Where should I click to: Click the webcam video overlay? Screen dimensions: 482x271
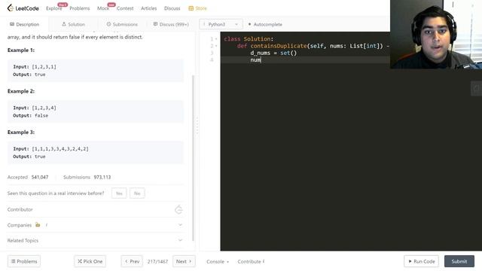click(x=436, y=35)
